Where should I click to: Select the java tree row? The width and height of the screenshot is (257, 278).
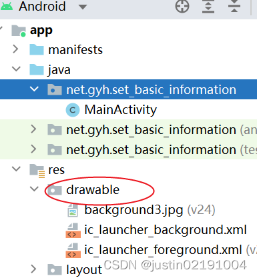point(128,69)
